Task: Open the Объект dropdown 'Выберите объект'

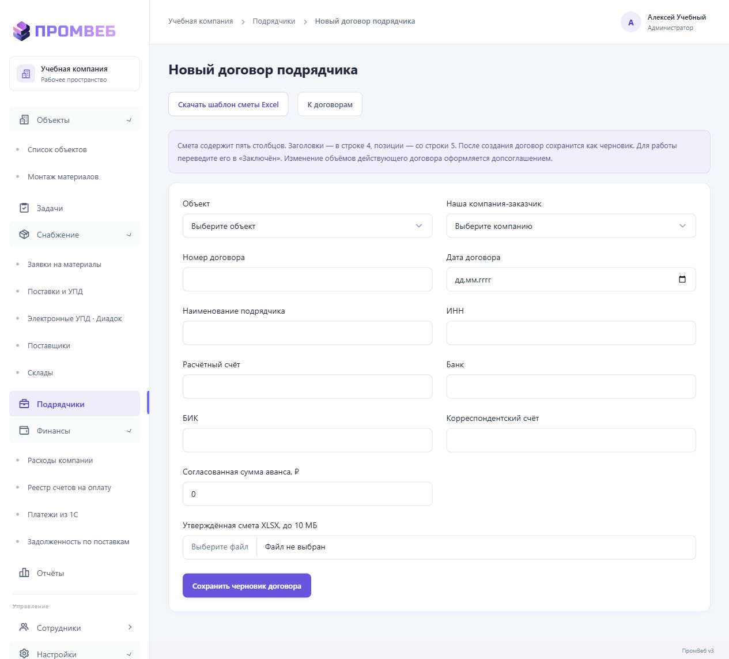Action: (x=307, y=226)
